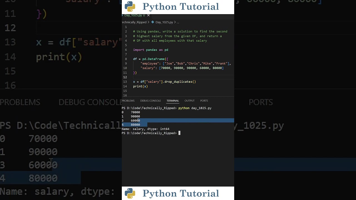Click the top "Python Tutorial" title
This screenshot has width=356, height=200.
point(181,7)
